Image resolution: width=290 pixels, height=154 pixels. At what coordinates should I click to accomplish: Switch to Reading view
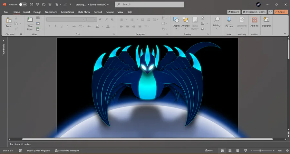(238, 151)
